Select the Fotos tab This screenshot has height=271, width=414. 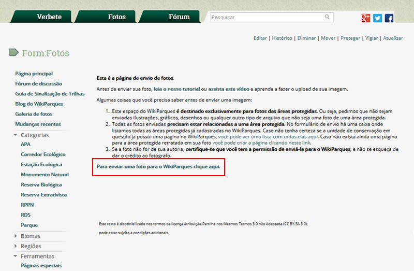coord(117,17)
